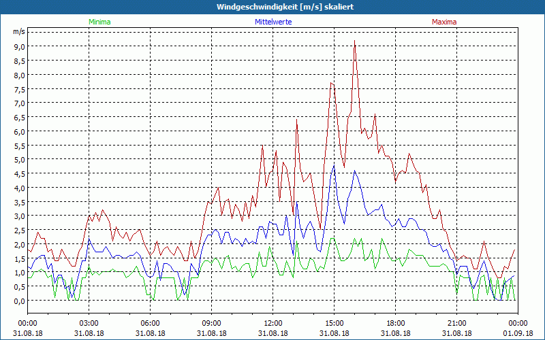Viewport: 545px width, 340px height.
Task: Click the blue mean peak near 15:00
Action: 334,167
